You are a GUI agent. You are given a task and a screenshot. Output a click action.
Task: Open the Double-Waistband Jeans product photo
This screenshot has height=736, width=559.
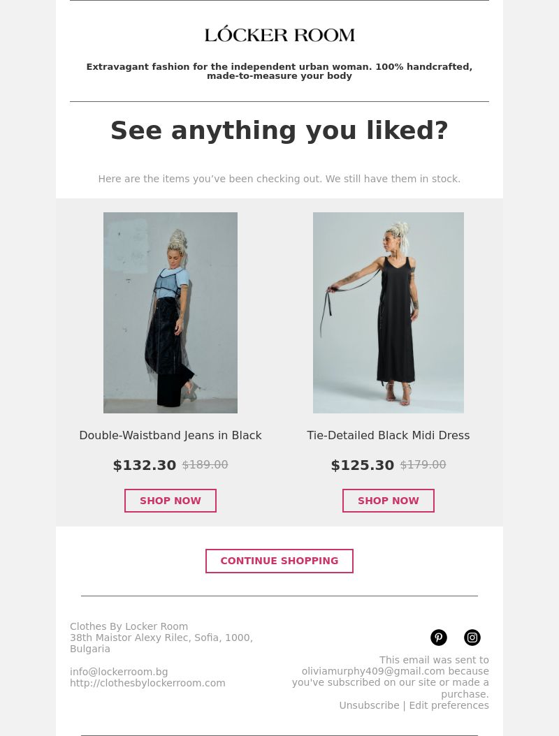pos(170,313)
